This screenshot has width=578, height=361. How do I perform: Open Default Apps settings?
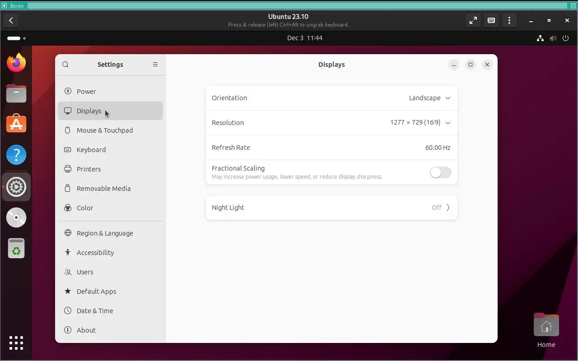pyautogui.click(x=110, y=291)
